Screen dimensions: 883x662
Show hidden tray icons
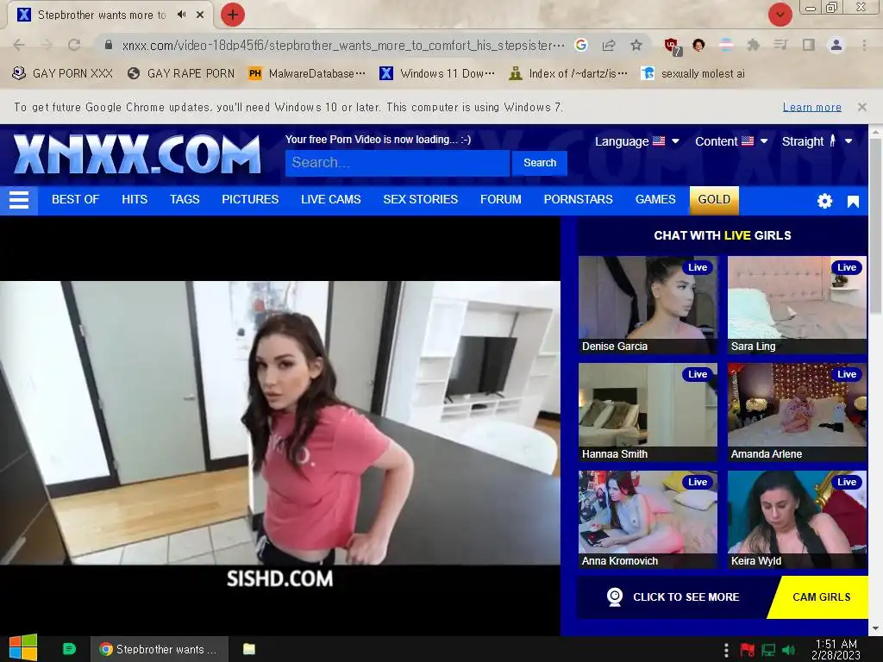pos(726,650)
